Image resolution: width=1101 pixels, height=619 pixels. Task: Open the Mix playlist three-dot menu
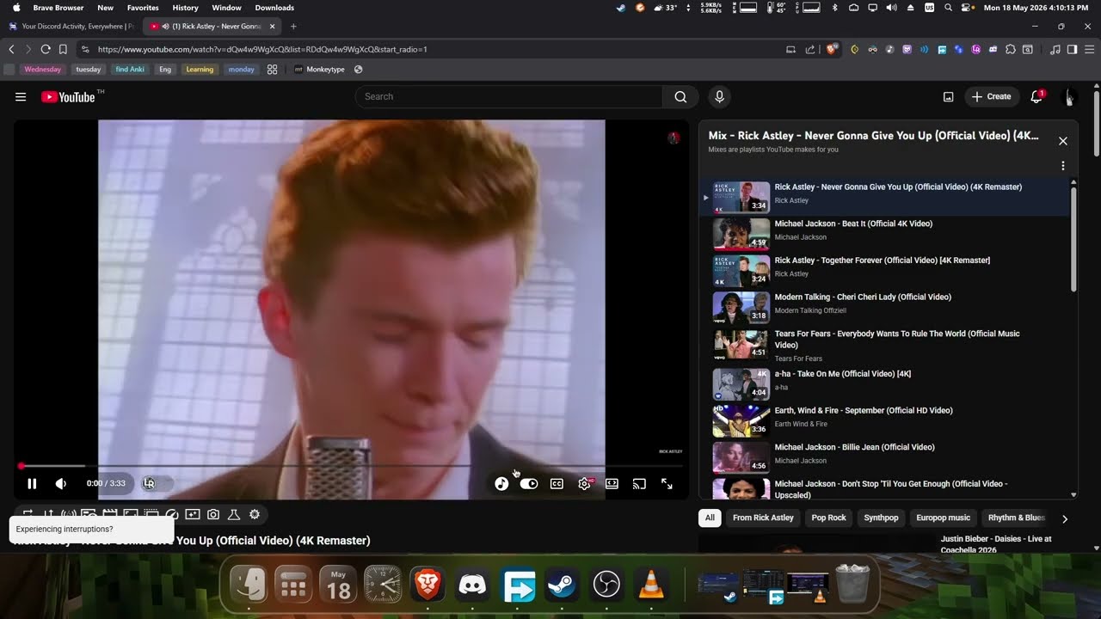1063,166
